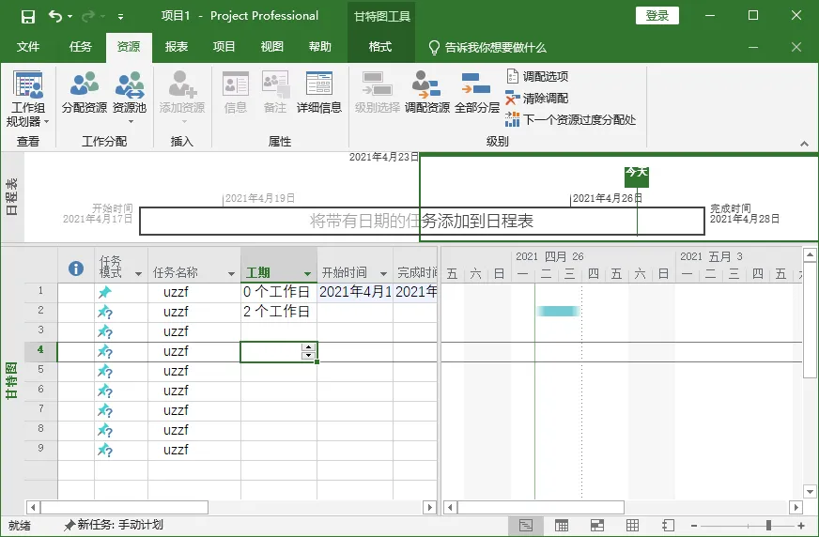Switch to the 视图 ribbon tab

point(272,47)
